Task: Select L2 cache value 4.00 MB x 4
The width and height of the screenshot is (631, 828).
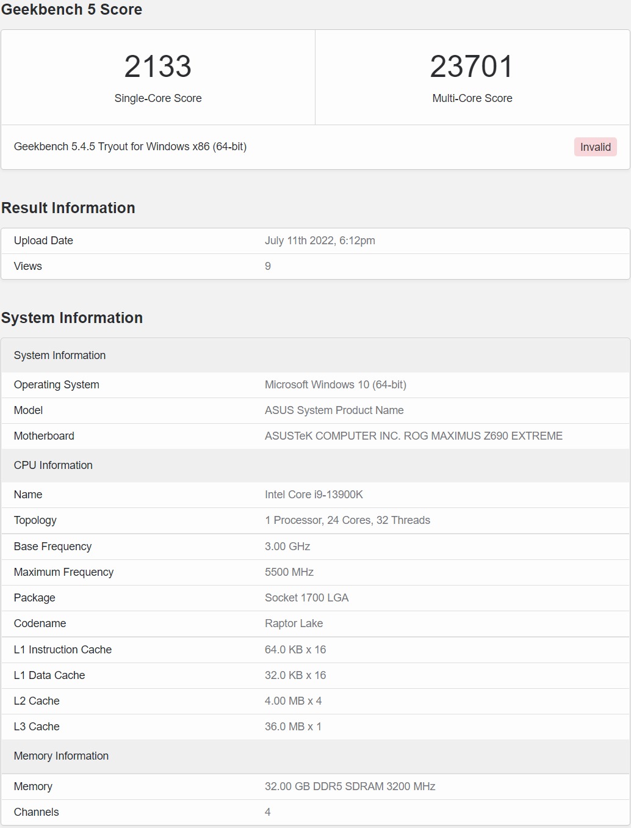Action: 293,701
